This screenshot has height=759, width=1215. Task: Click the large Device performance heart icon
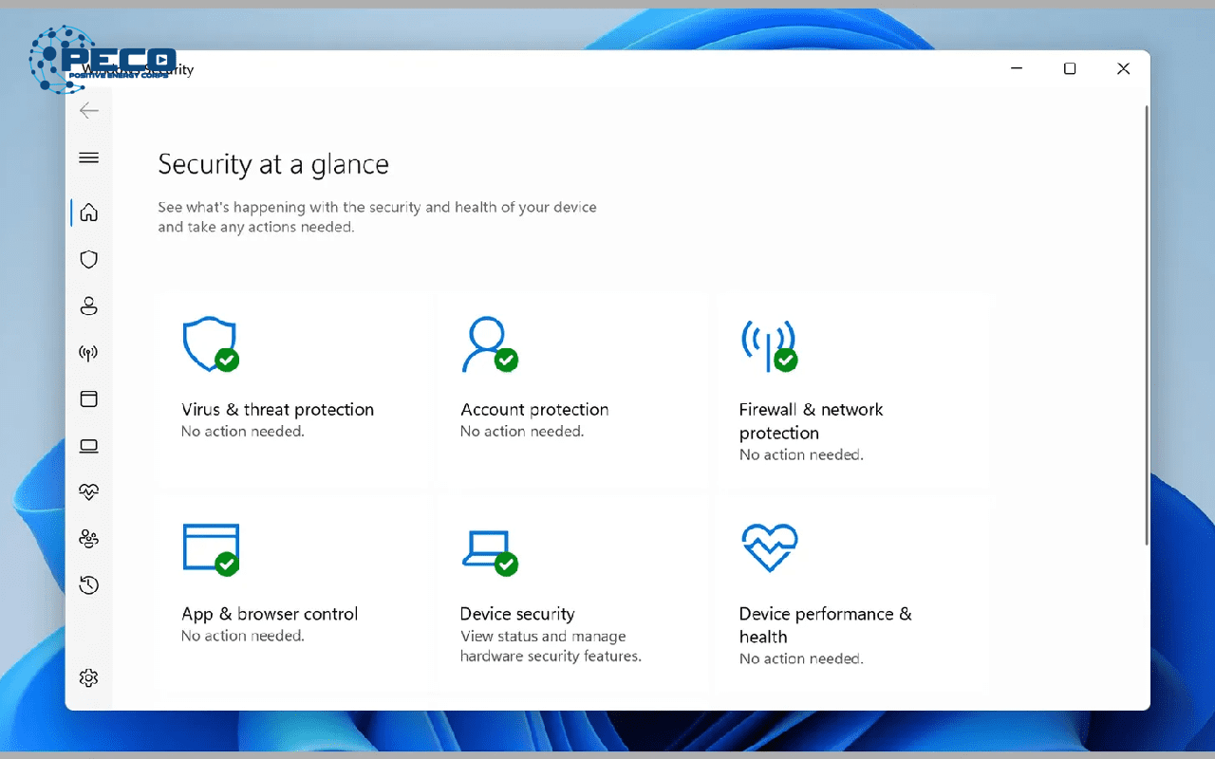[770, 547]
